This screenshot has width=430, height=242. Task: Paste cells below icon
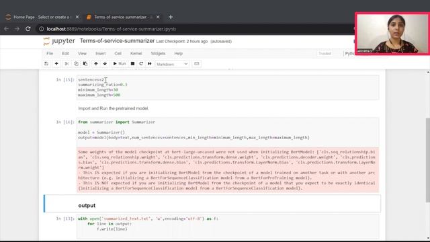pos(85,64)
